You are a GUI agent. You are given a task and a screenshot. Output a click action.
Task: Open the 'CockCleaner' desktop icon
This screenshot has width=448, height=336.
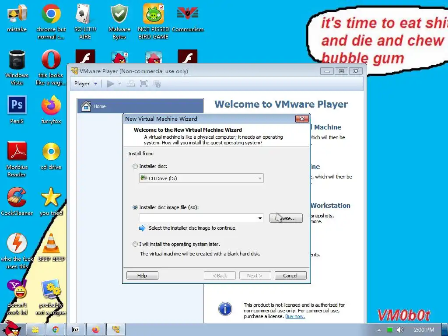[17, 202]
